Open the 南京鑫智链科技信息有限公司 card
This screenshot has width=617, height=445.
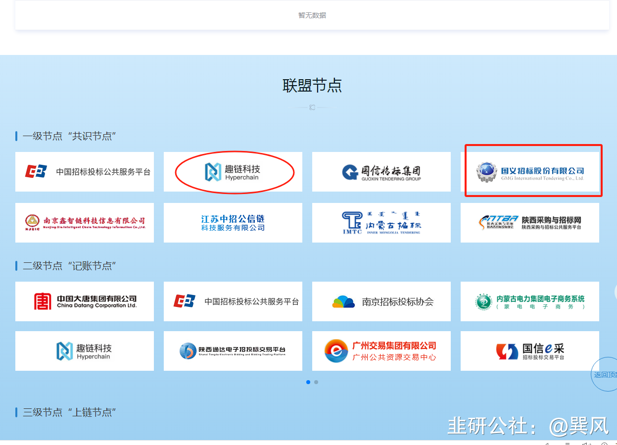click(x=84, y=222)
